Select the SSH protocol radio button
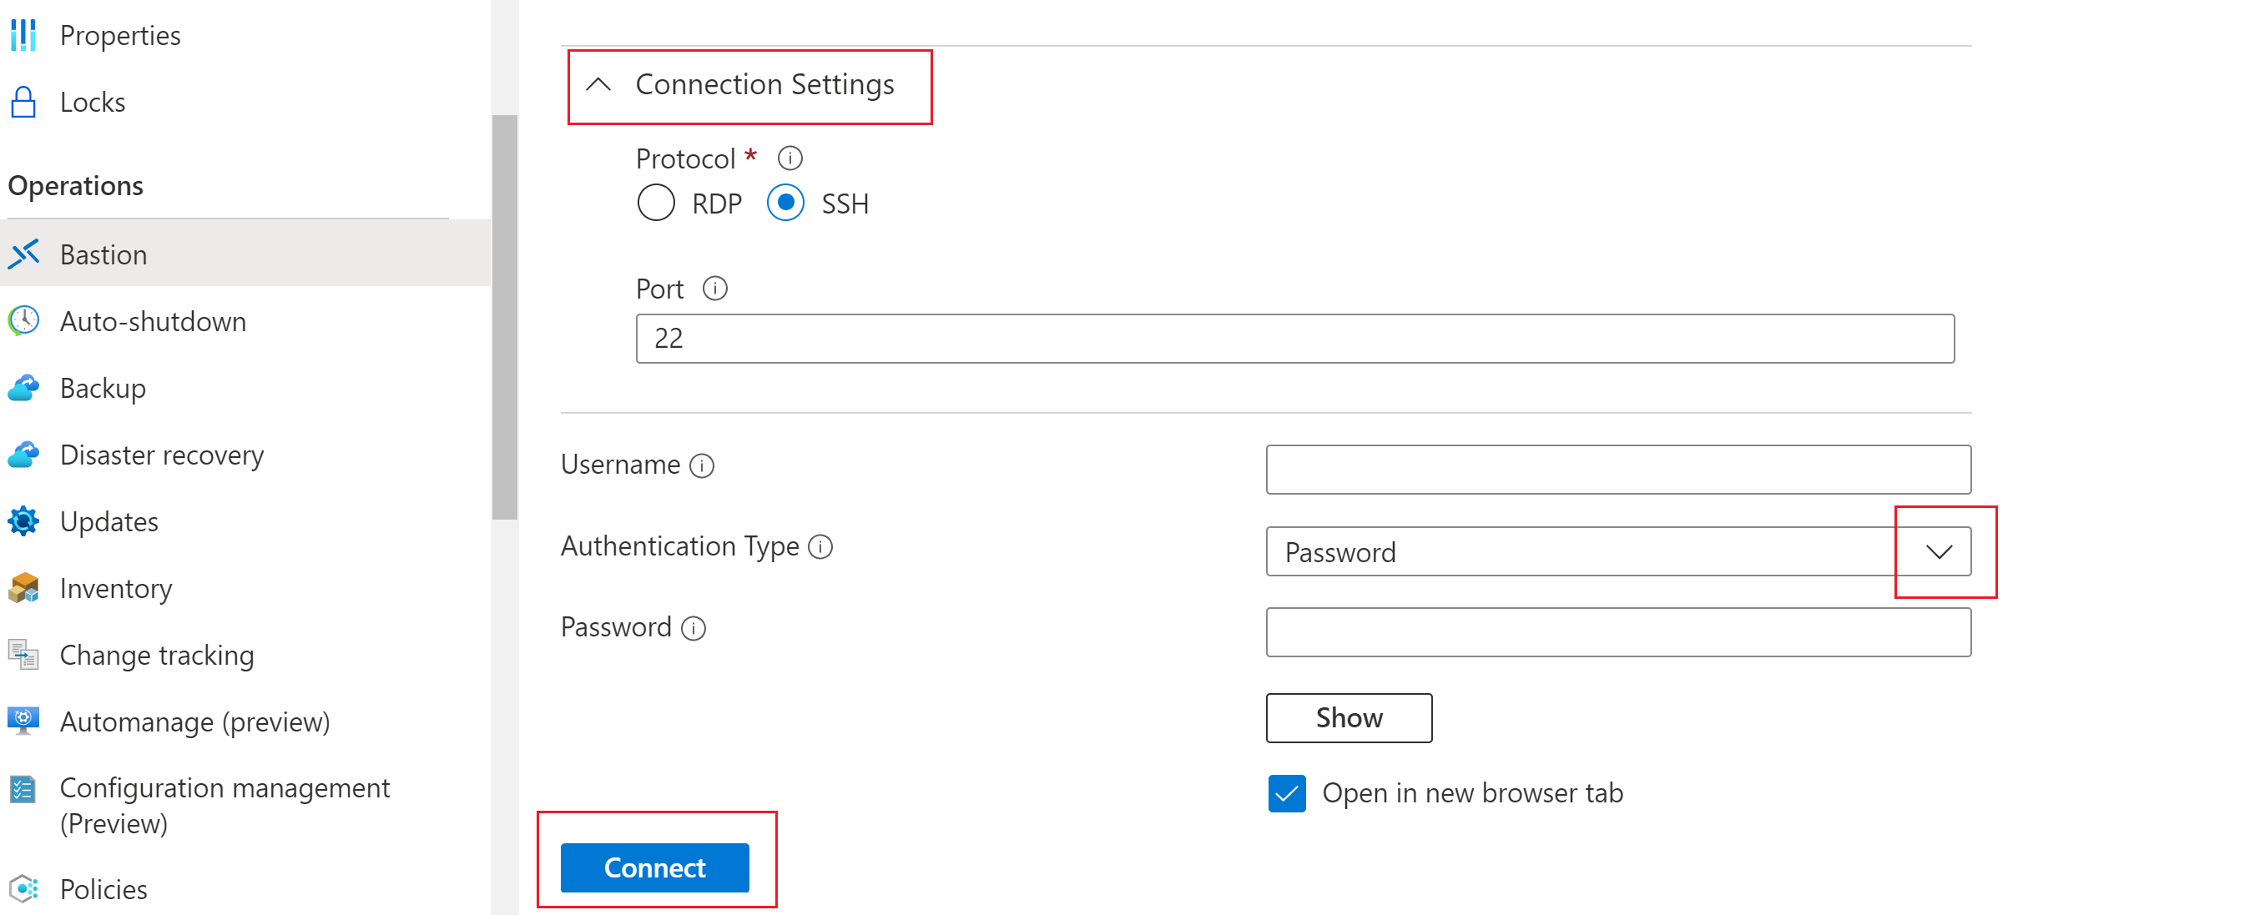The width and height of the screenshot is (2255, 915). tap(785, 203)
